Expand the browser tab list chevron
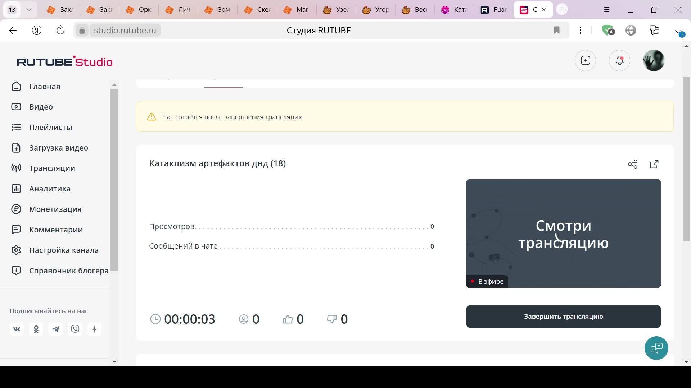691x388 pixels. coord(29,10)
